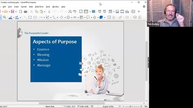
Task: Click the Fill Color bucket icon
Action: click(x=17, y=17)
